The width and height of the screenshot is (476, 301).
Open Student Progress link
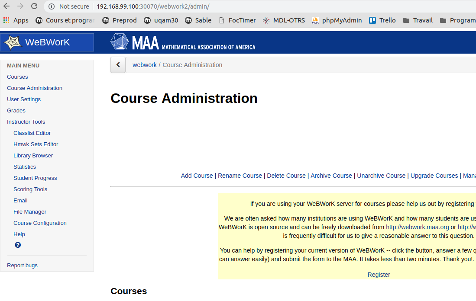pos(35,178)
